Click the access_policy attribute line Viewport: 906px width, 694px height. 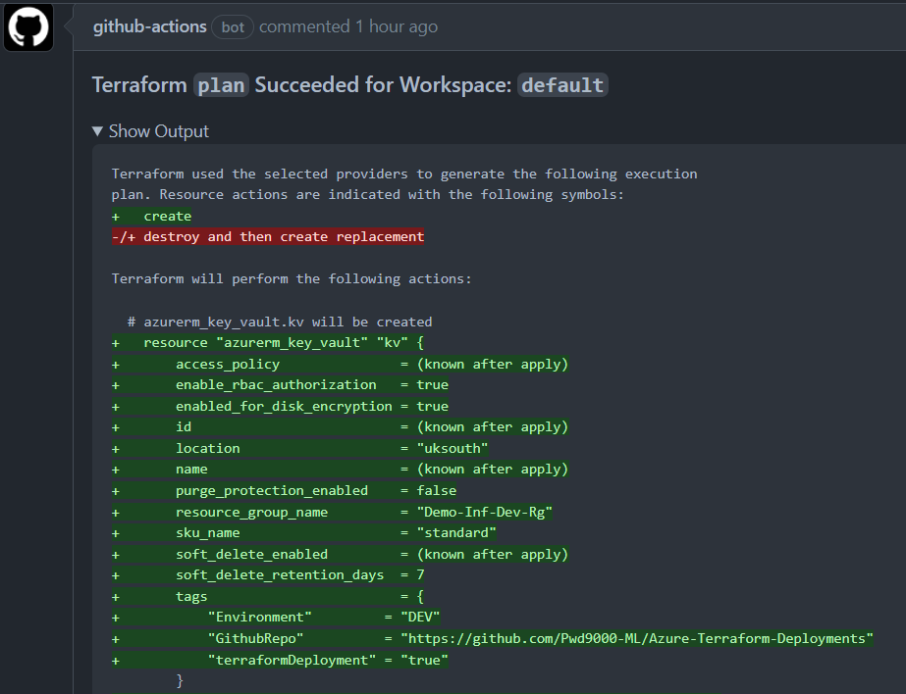point(341,364)
